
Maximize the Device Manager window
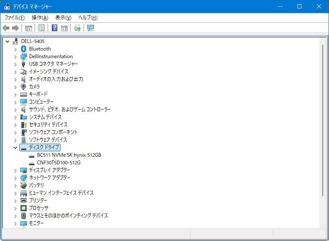[x=300, y=6]
